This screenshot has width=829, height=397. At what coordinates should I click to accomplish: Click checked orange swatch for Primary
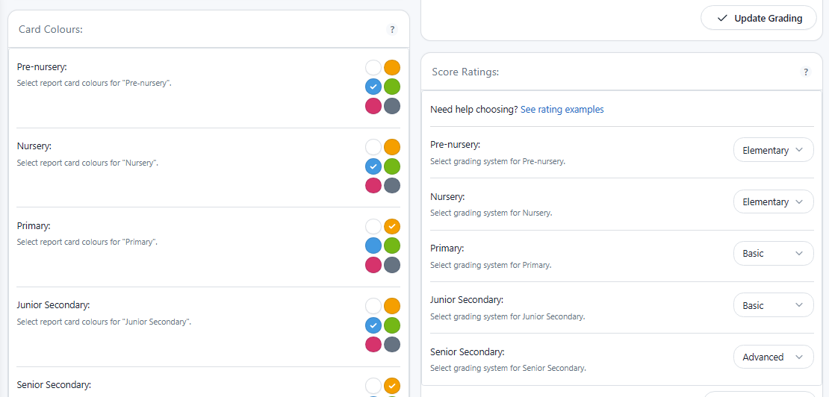click(x=392, y=226)
